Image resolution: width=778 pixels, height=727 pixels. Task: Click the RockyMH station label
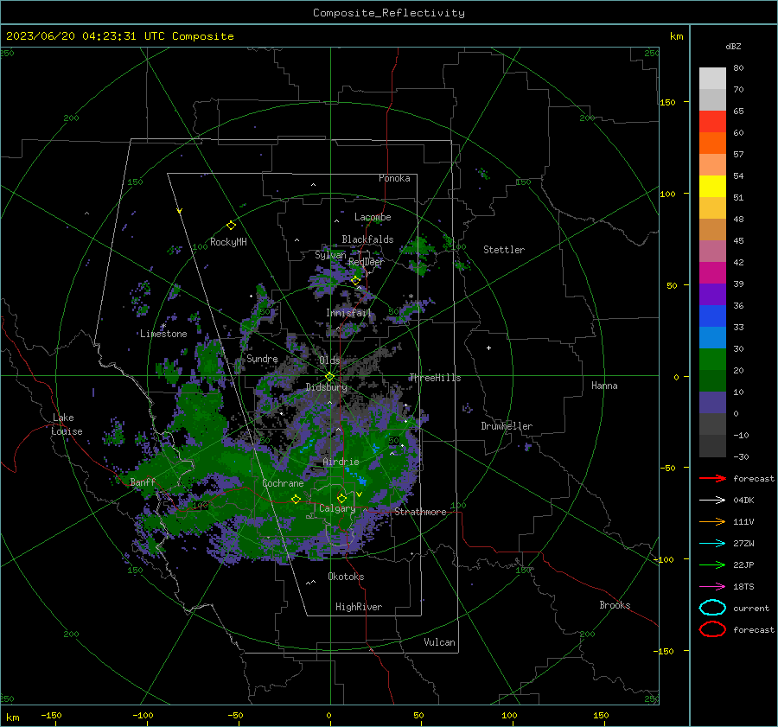coord(228,242)
